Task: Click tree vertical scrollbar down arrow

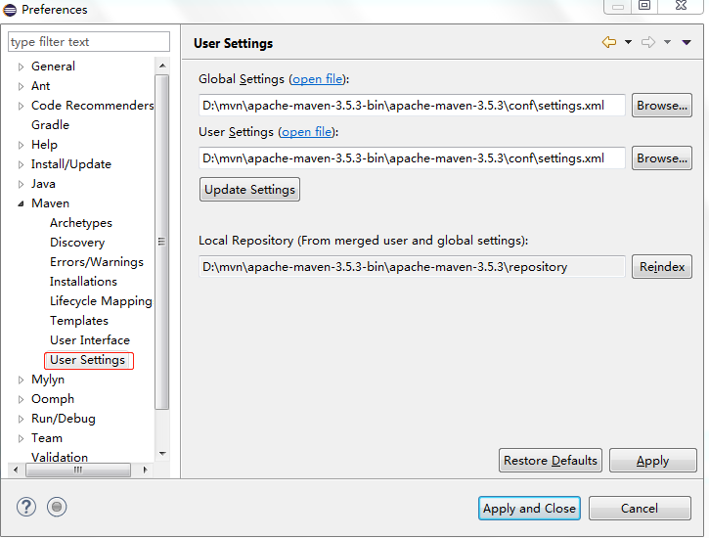Action: [162, 454]
